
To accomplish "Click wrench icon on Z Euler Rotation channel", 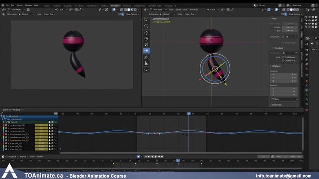I will 49,140.
